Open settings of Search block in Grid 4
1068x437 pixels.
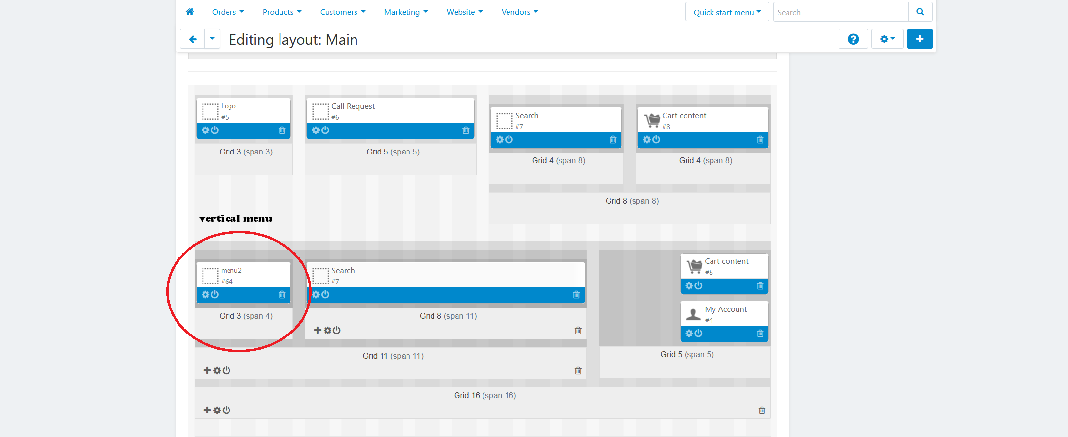[500, 140]
